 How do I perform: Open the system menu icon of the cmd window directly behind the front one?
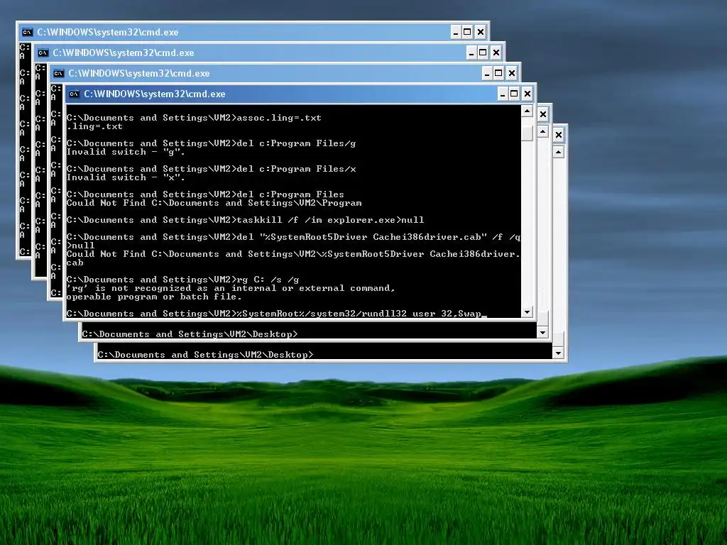pyautogui.click(x=58, y=74)
